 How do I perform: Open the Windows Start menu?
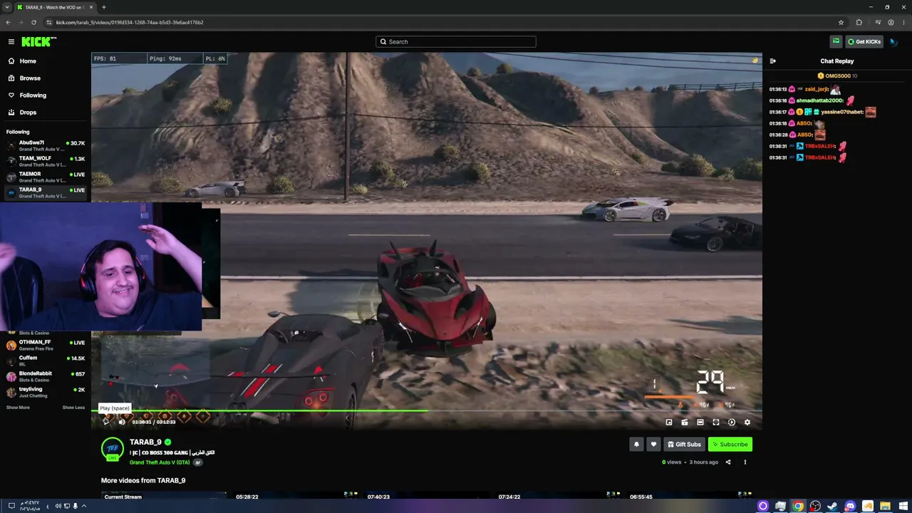(x=902, y=507)
